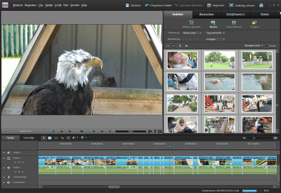Open the Nieuwste eerst sort dropdown
Screen dimensions: 281x193
[x=253, y=46]
